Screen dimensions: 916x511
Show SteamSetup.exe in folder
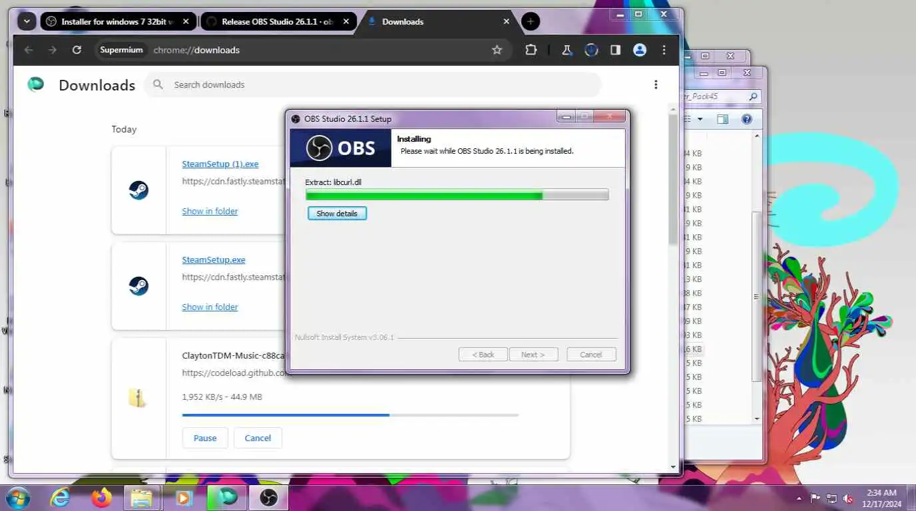[210, 307]
